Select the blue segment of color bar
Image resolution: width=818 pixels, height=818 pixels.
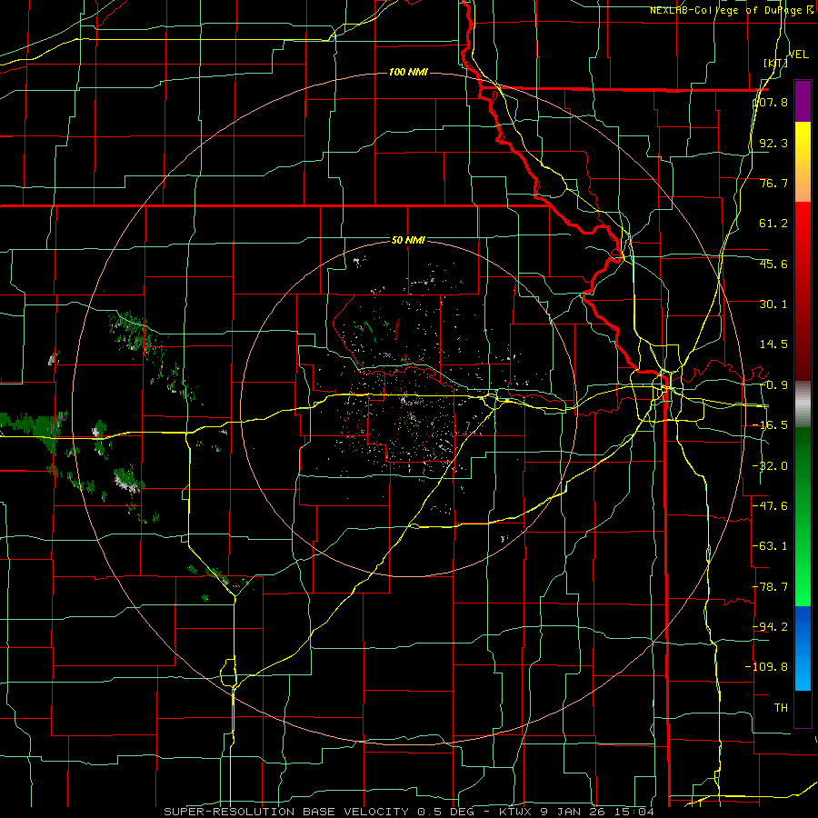tap(803, 648)
